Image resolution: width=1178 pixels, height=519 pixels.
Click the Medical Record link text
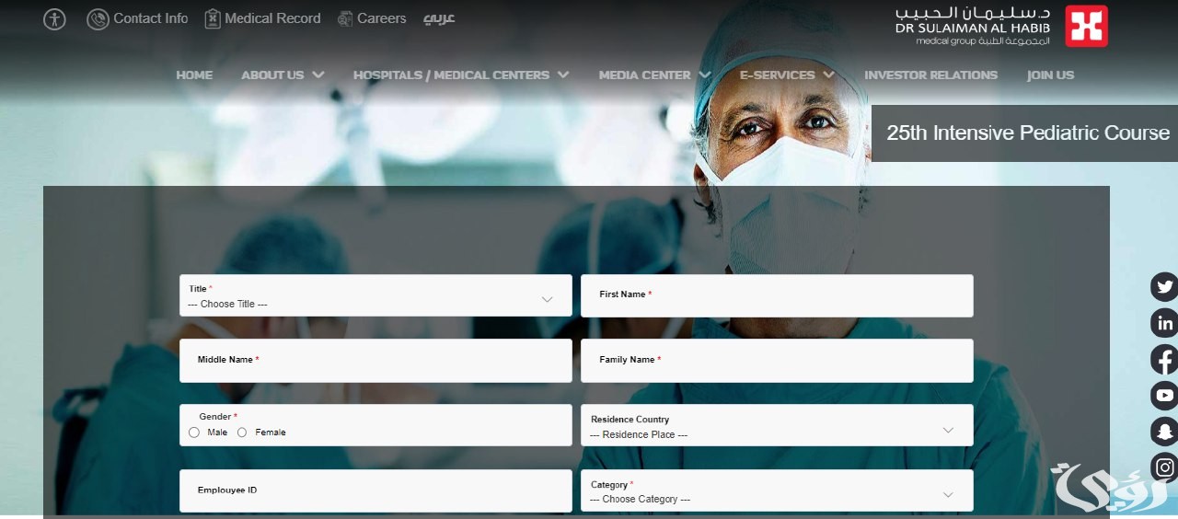pos(272,18)
